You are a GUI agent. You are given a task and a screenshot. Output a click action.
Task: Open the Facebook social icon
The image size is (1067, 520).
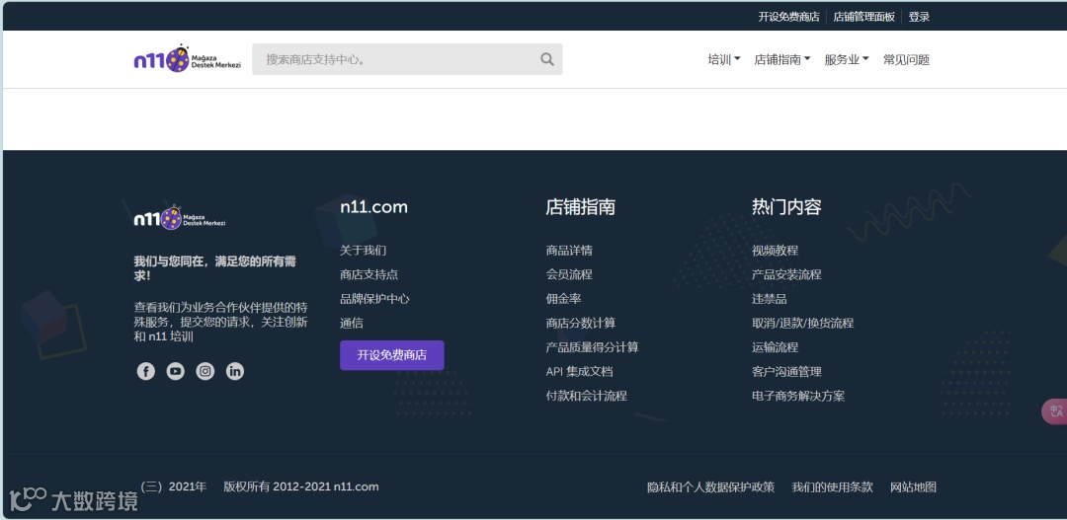(x=145, y=371)
